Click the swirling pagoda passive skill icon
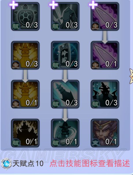 click(65, 133)
